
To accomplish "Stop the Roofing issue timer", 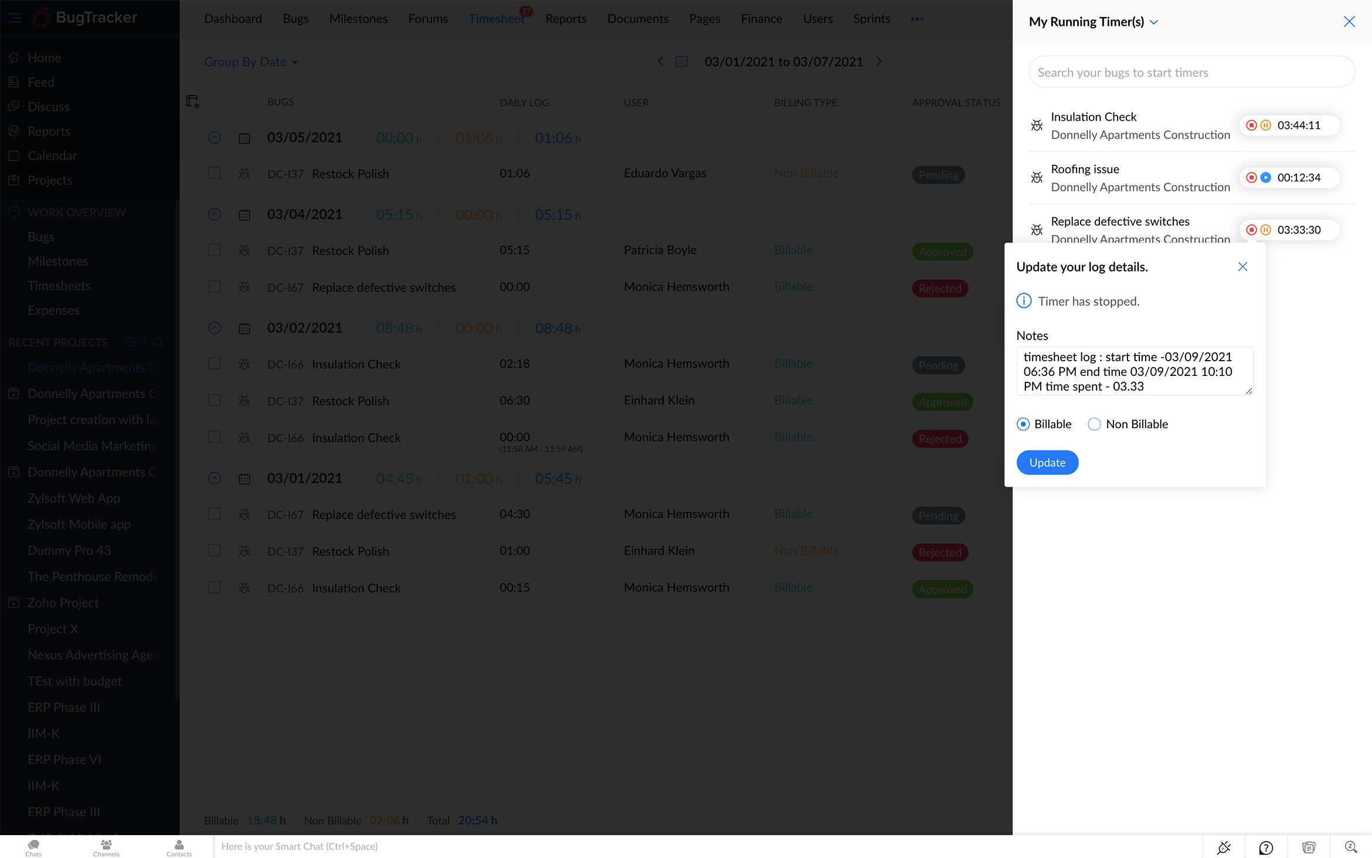I will 1251,177.
